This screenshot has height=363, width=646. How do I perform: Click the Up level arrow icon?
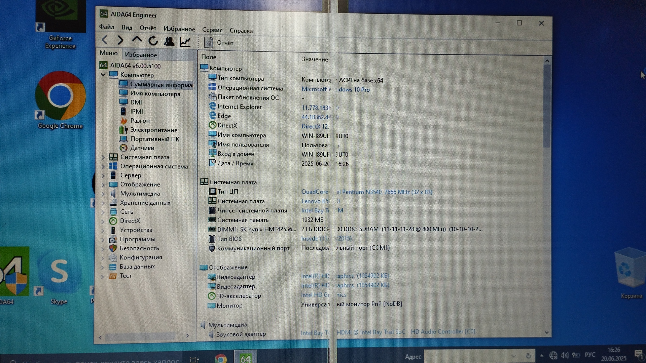[x=137, y=40]
